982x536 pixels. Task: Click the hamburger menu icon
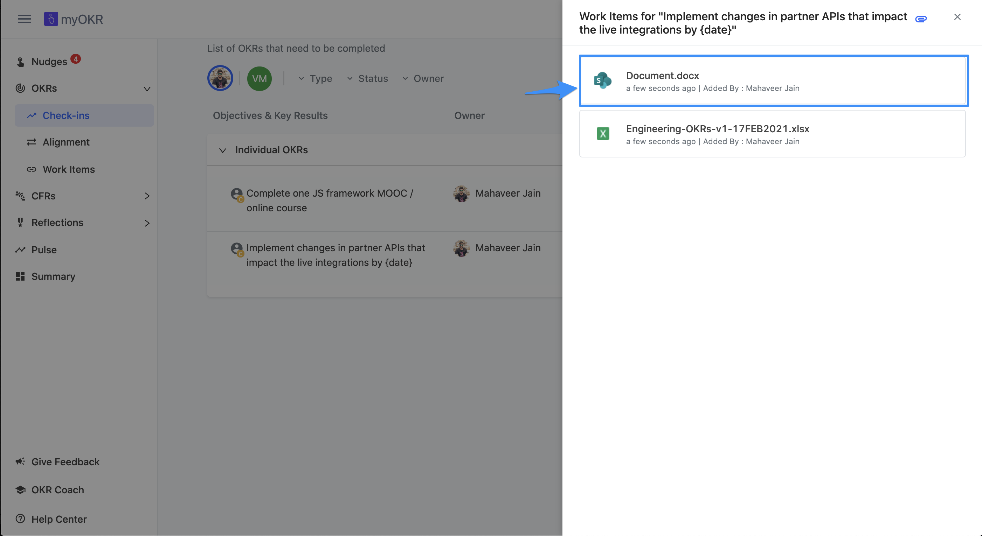(x=25, y=19)
